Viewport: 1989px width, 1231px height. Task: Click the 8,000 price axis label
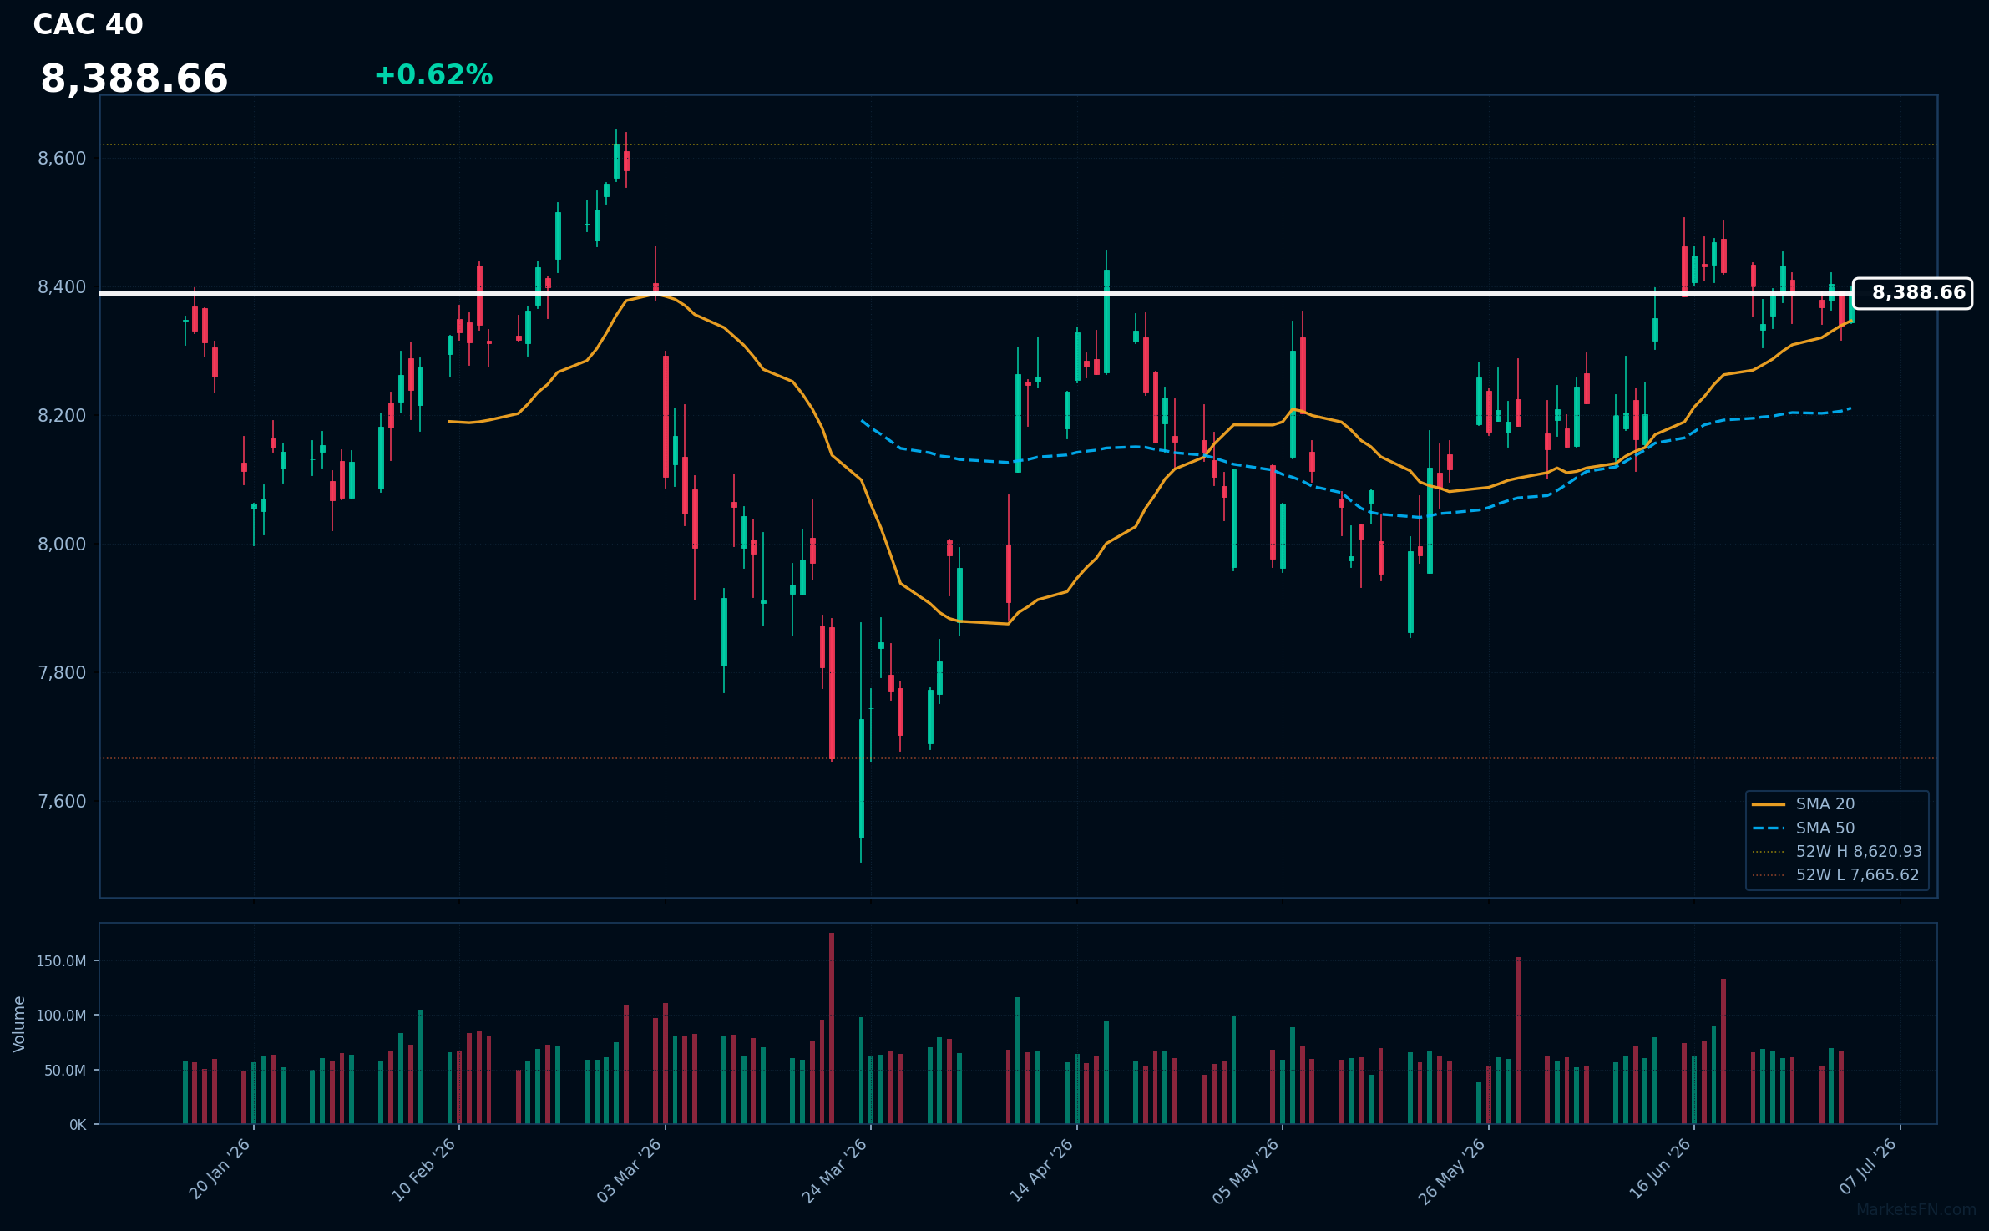[62, 545]
